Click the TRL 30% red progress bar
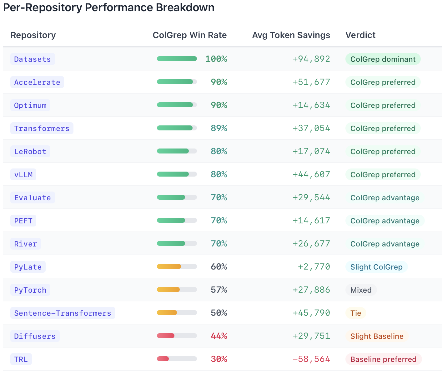The height and width of the screenshot is (375, 447). [x=177, y=359]
